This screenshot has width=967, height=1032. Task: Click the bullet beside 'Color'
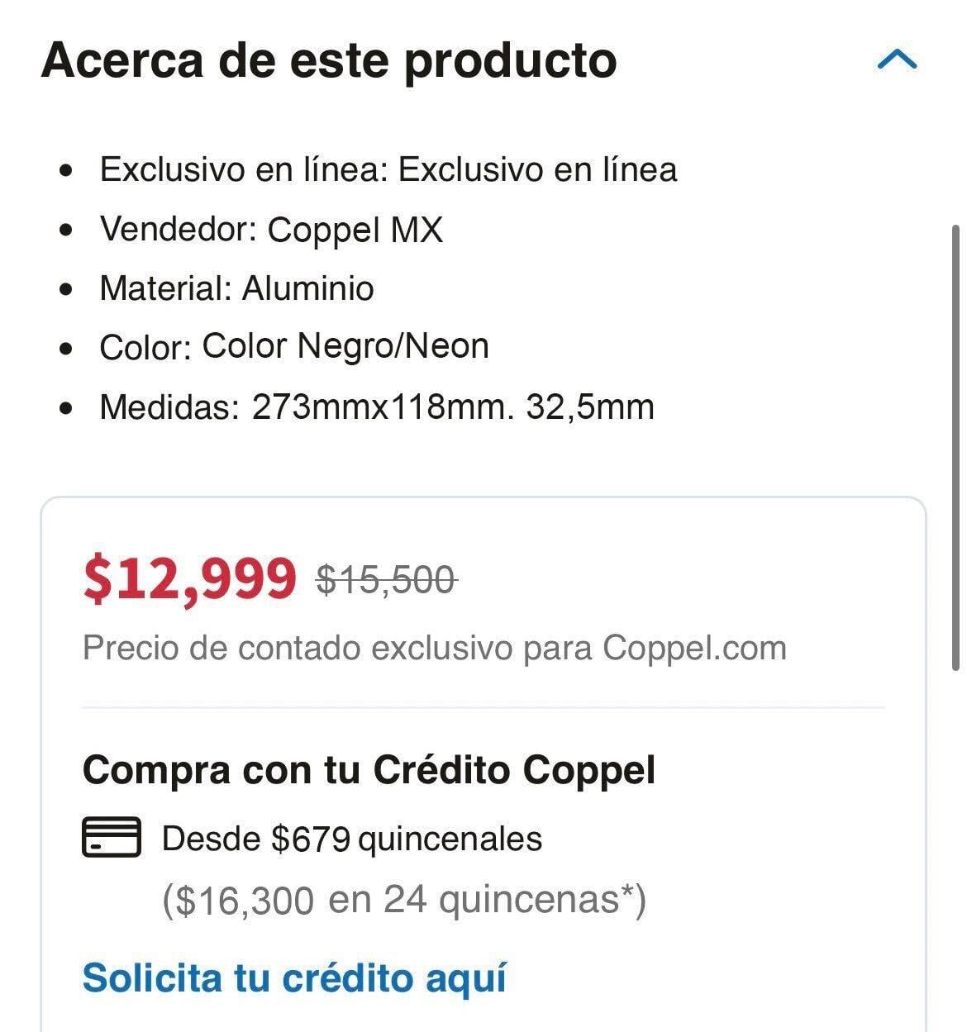point(67,348)
